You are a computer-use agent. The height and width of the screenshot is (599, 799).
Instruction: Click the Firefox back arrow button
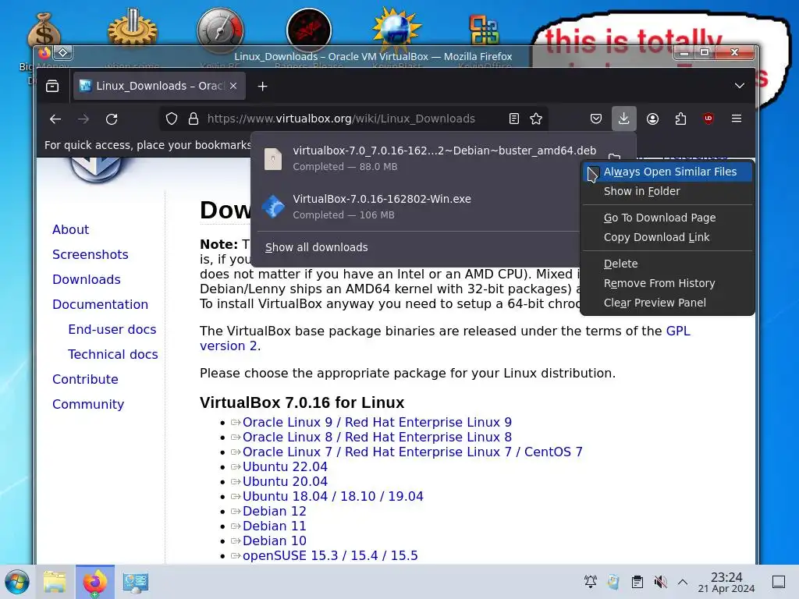[55, 119]
